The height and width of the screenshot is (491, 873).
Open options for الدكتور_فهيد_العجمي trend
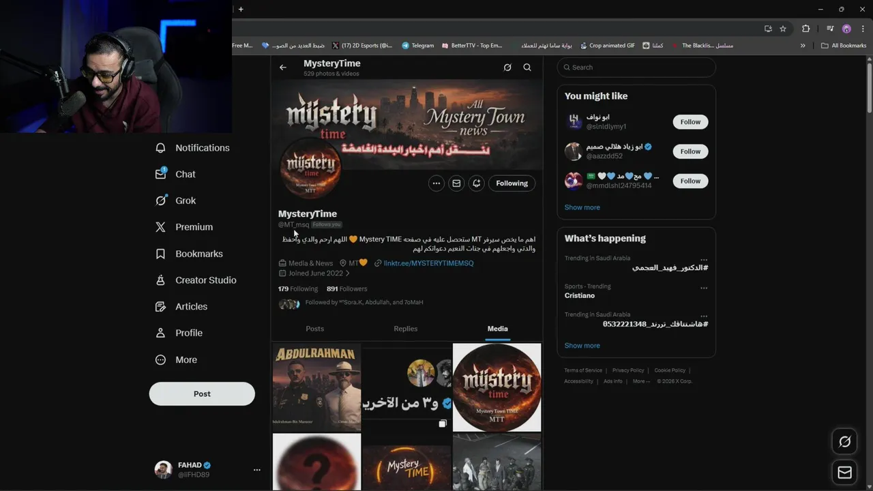click(x=704, y=260)
